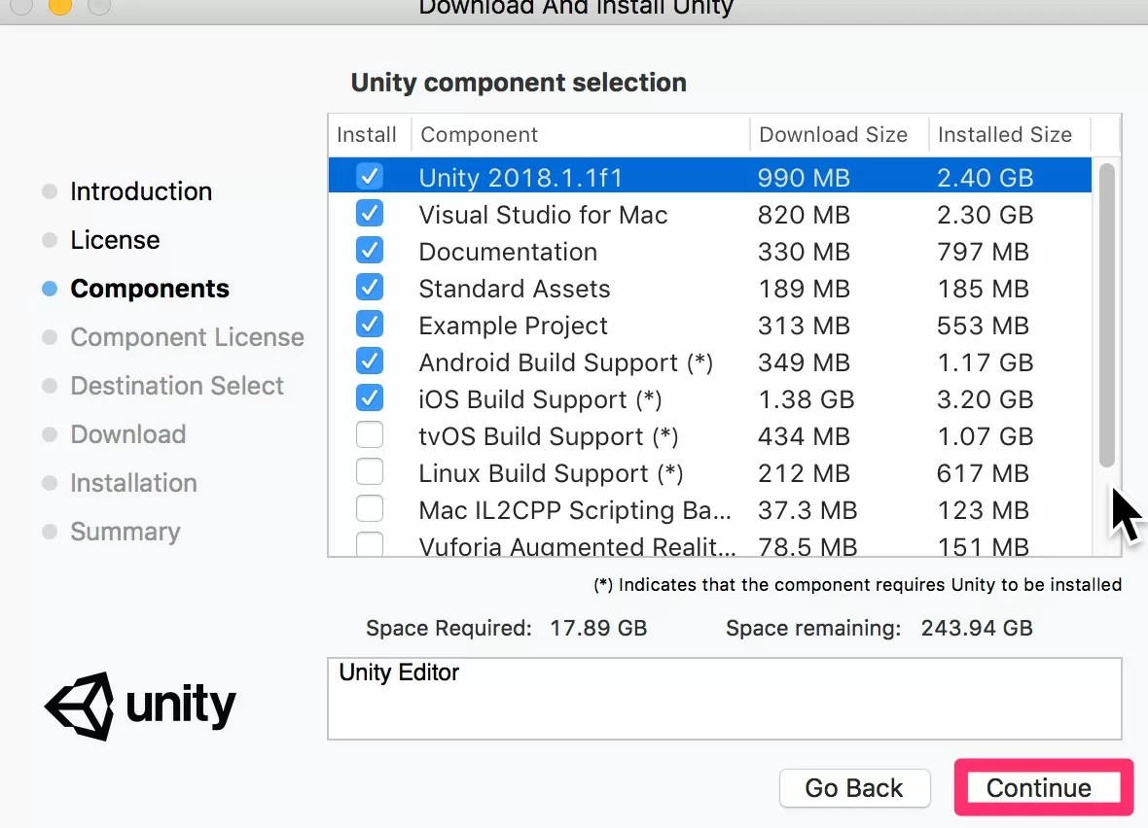Enable Mac IL2CPP Scripting Backend checkbox
The image size is (1148, 828).
370,509
